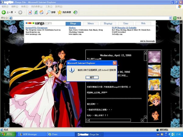Open the flying figure sidebar thumbnail

[x=154, y=71]
